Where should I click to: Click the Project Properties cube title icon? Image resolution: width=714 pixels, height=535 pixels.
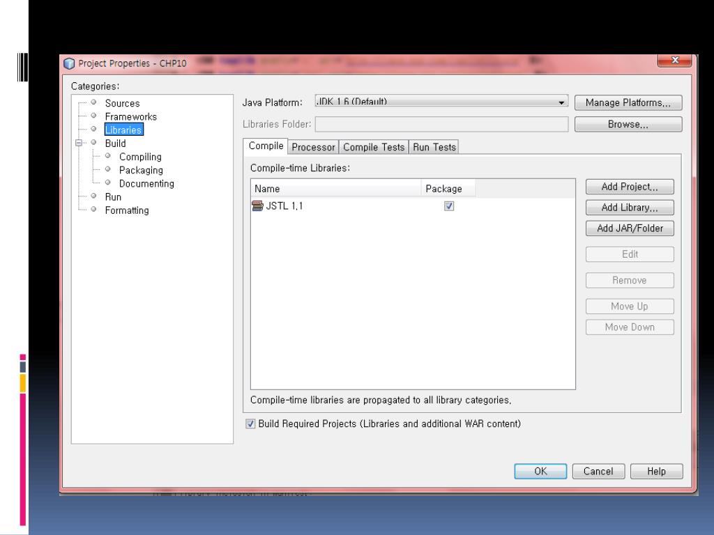69,63
